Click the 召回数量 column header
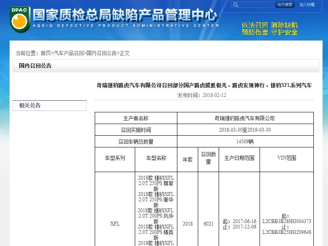328x246 pixels. coord(208,160)
